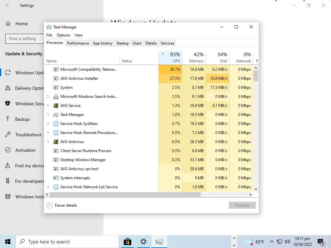Sort by the Network column header
Viewport: 331px width, 248px height.
coord(241,57)
